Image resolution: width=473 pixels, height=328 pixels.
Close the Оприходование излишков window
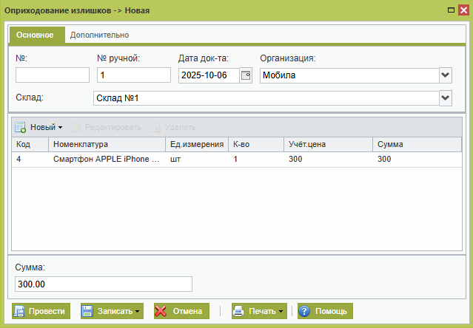pyautogui.click(x=463, y=10)
